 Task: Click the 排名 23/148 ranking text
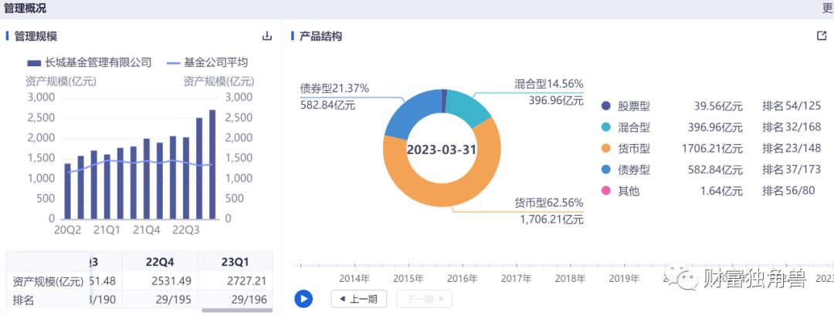(x=792, y=149)
